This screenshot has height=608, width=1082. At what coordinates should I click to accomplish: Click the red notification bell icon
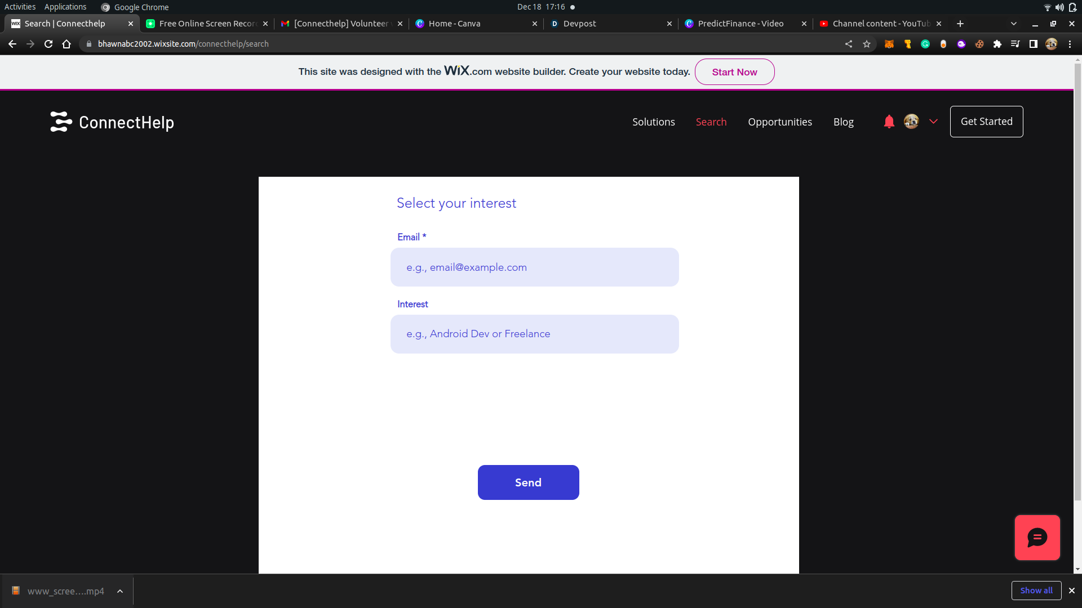tap(889, 122)
